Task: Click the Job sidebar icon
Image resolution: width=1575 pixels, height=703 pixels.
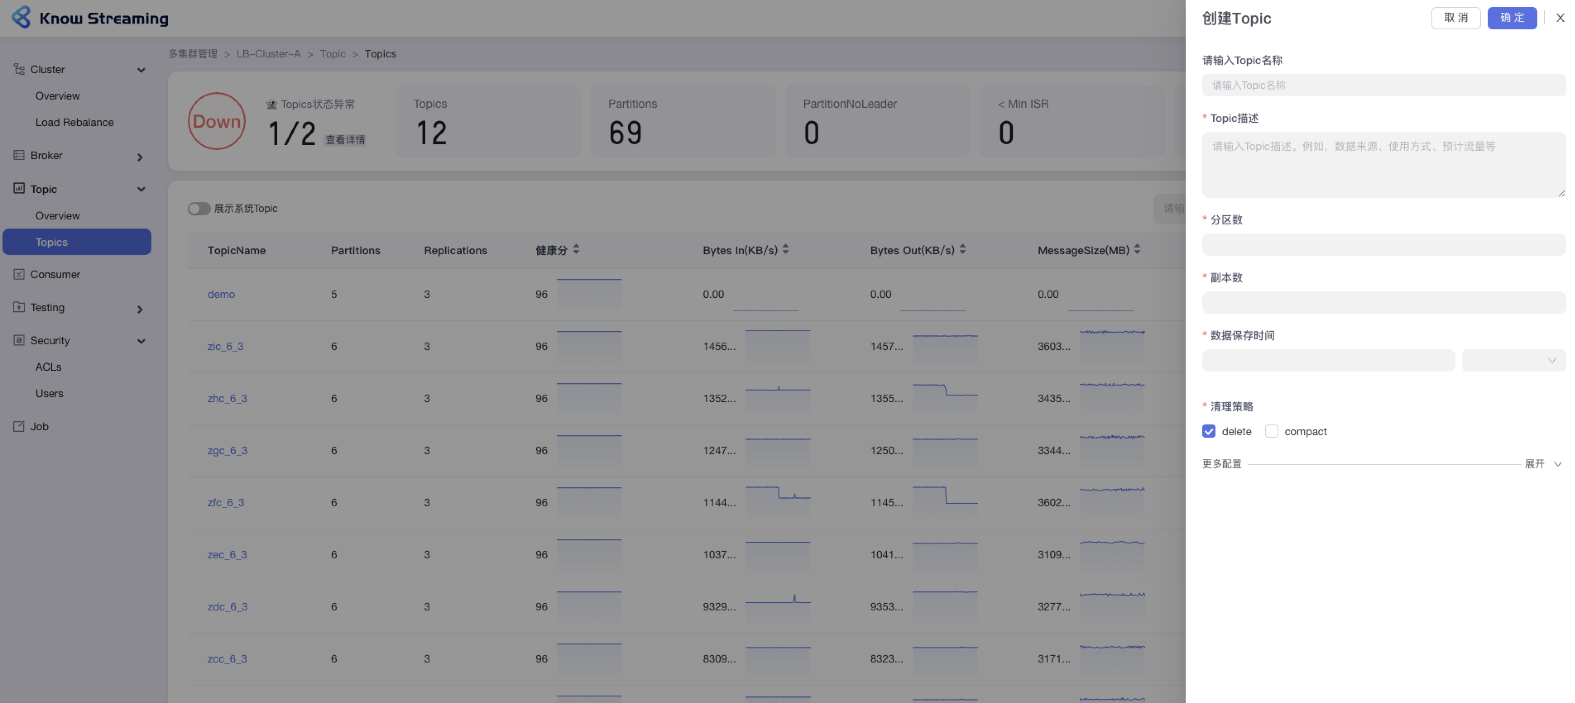Action: click(x=19, y=427)
